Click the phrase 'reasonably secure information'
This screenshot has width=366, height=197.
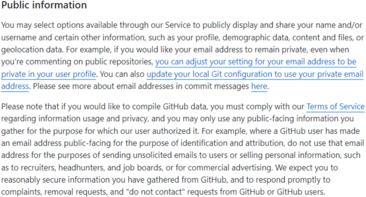56,180
